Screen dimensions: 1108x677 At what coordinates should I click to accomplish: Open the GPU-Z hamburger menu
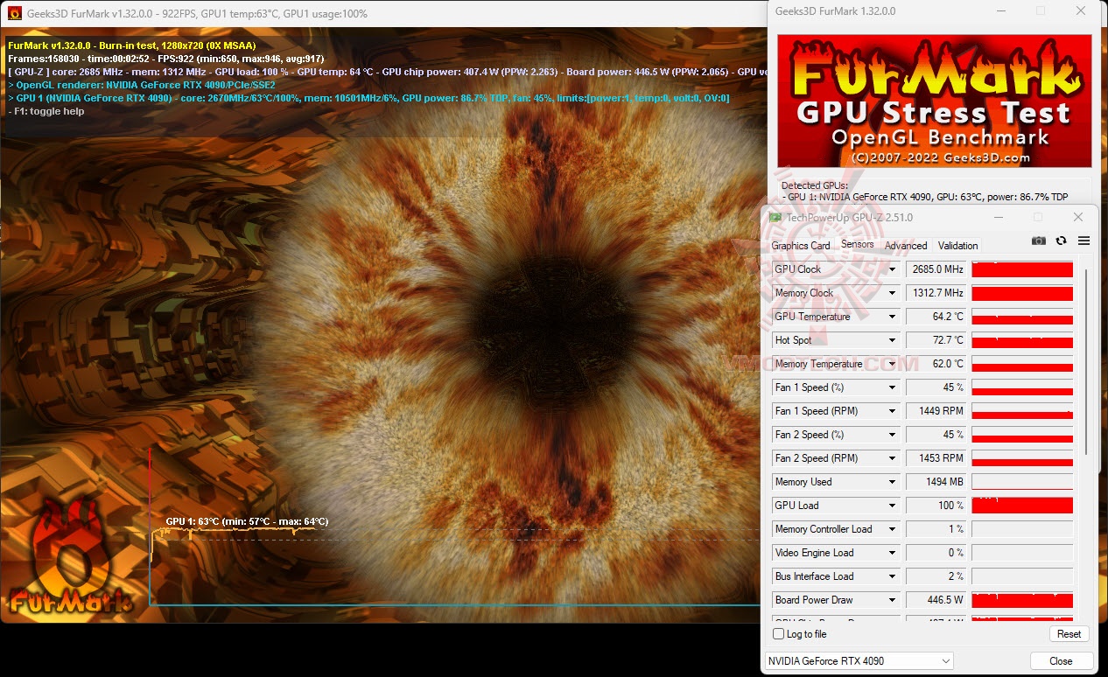[x=1083, y=241]
